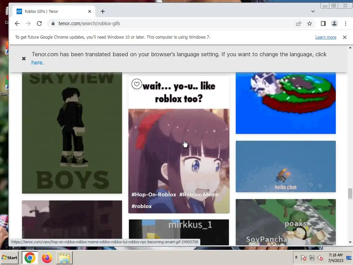Click the scrollbar down arrow
The height and width of the screenshot is (265, 353).
tap(350, 243)
